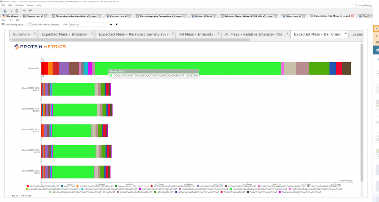Close the Oligo 40mer MS2 Mono v5_report tab
This screenshot has width=379, height=202.
click(352, 16)
